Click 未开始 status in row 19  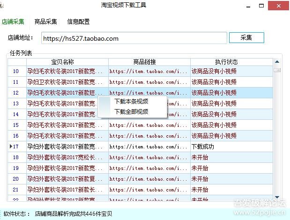(x=231, y=168)
